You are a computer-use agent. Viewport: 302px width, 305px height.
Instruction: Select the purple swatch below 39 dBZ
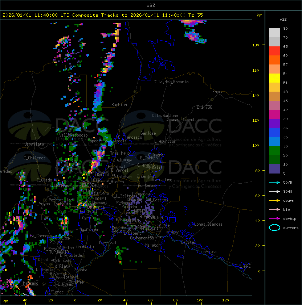click(x=274, y=123)
